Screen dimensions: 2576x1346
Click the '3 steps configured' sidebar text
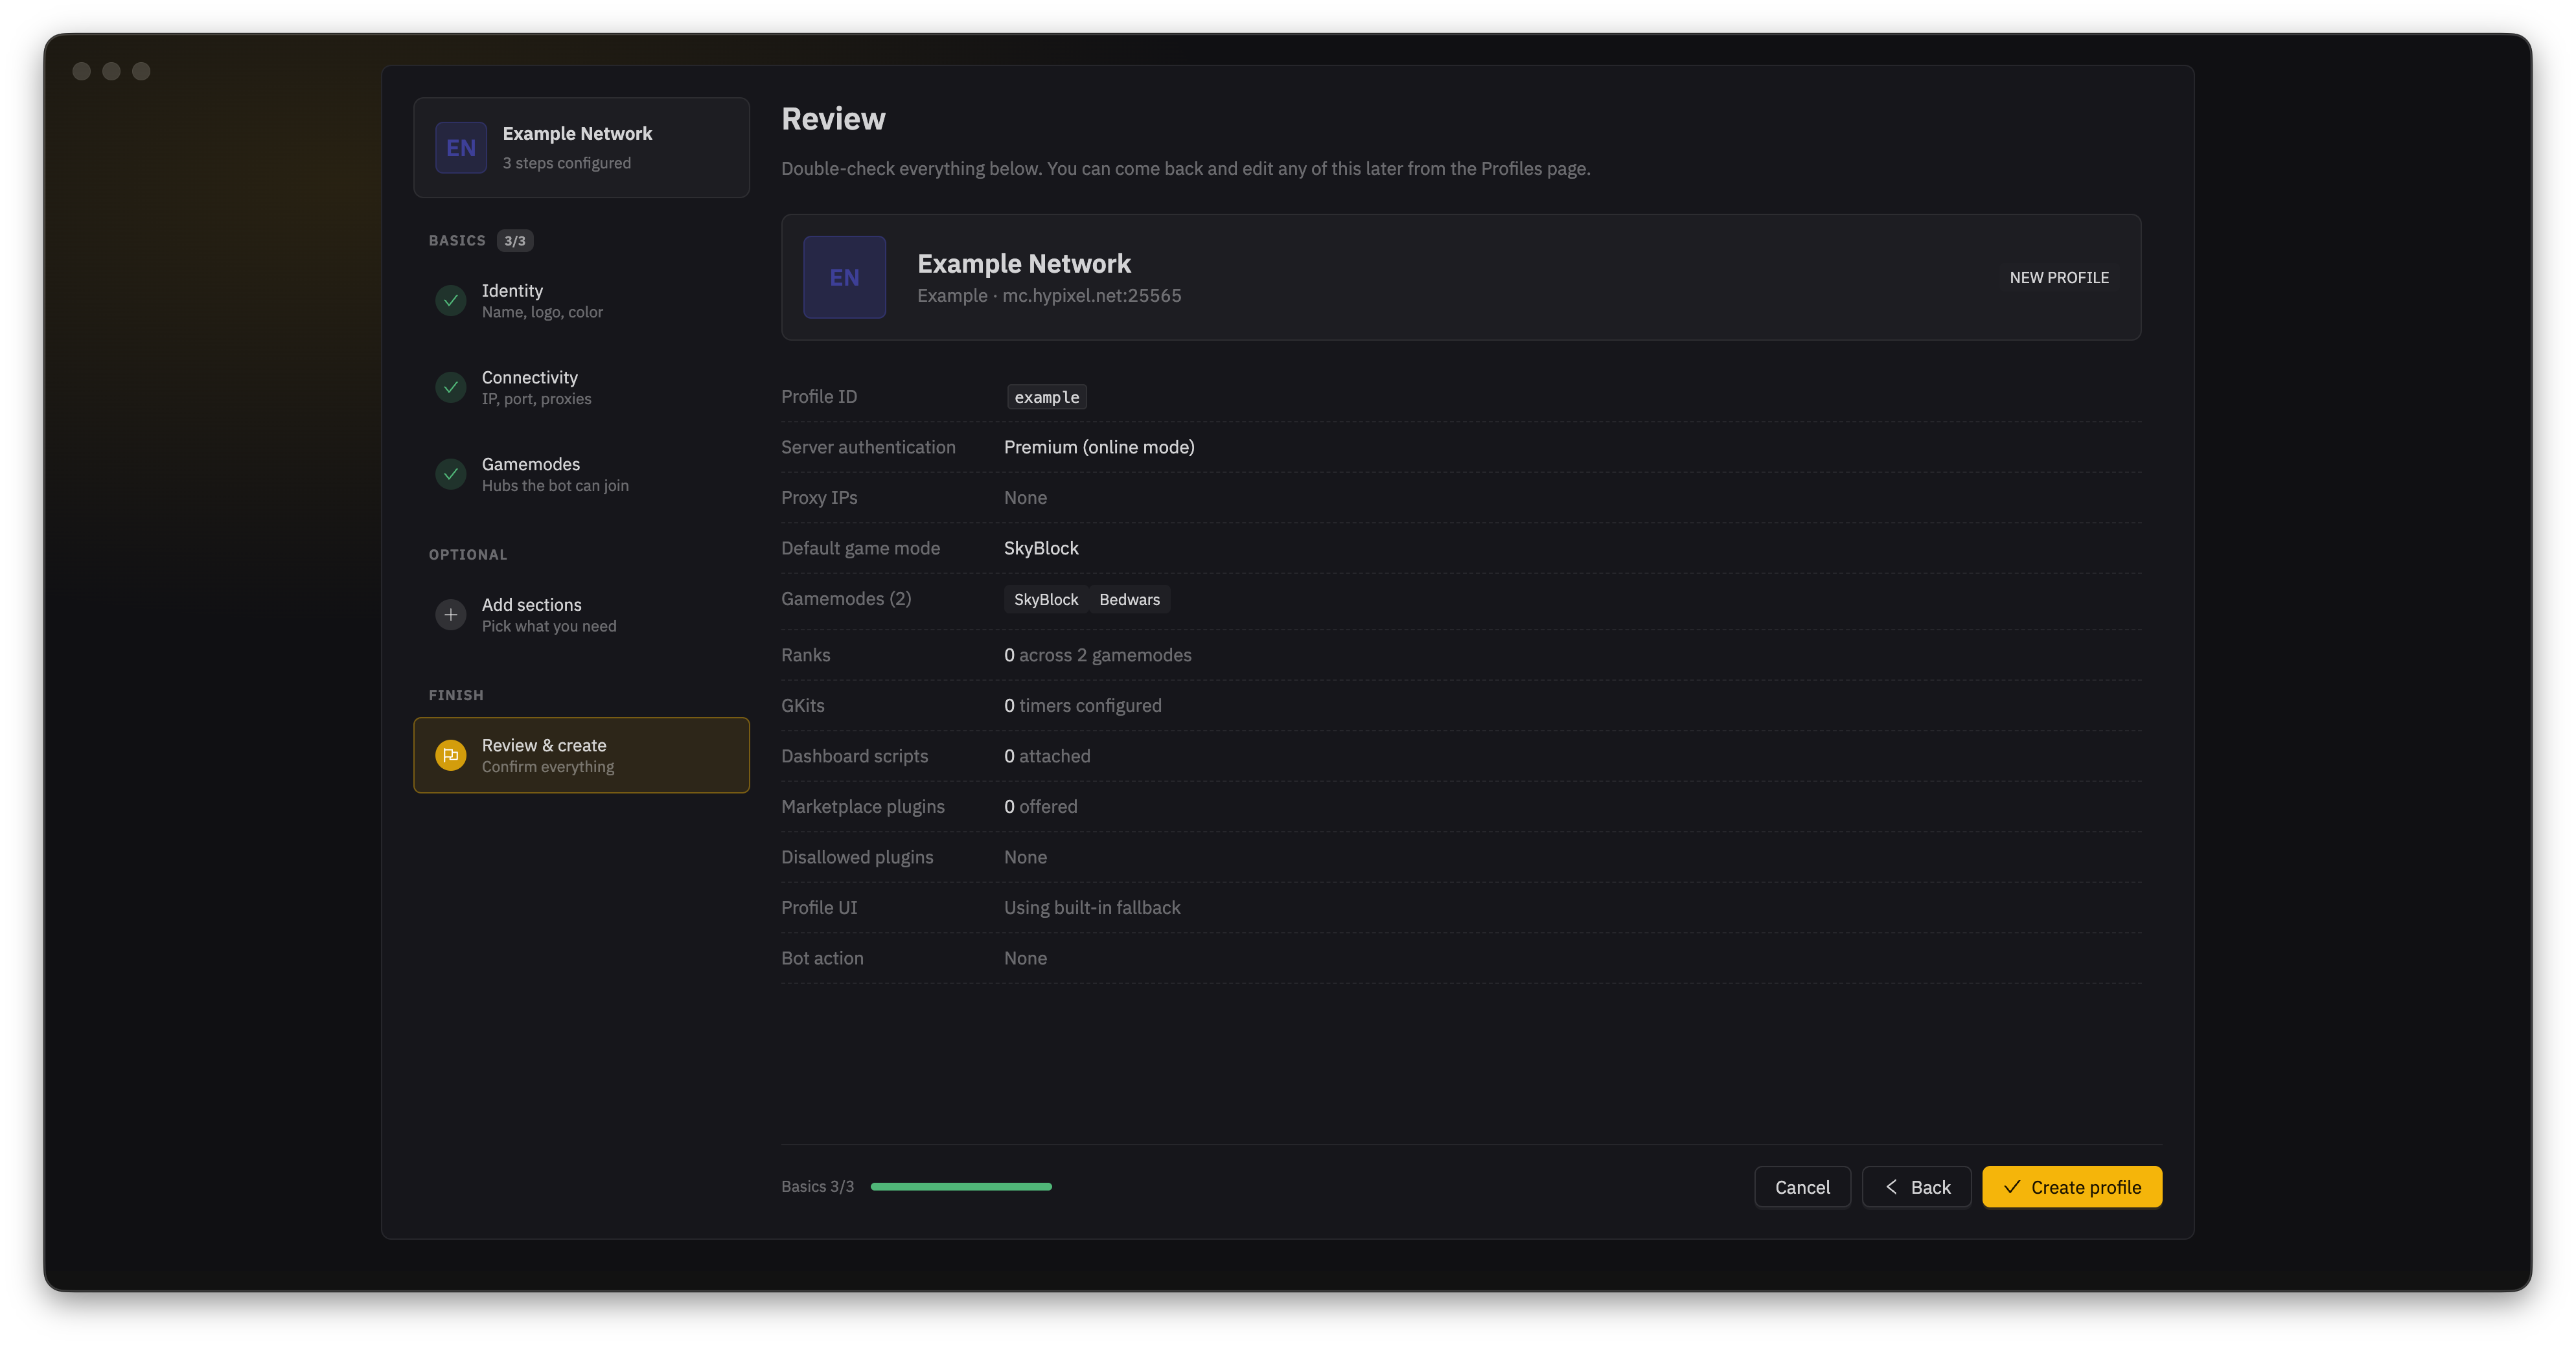point(566,163)
